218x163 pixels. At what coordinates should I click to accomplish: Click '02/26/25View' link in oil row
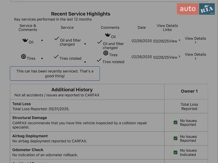[x=165, y=41]
